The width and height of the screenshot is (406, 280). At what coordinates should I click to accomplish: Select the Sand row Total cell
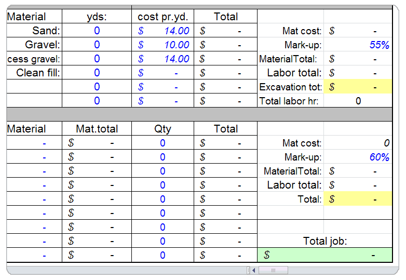tap(225, 31)
